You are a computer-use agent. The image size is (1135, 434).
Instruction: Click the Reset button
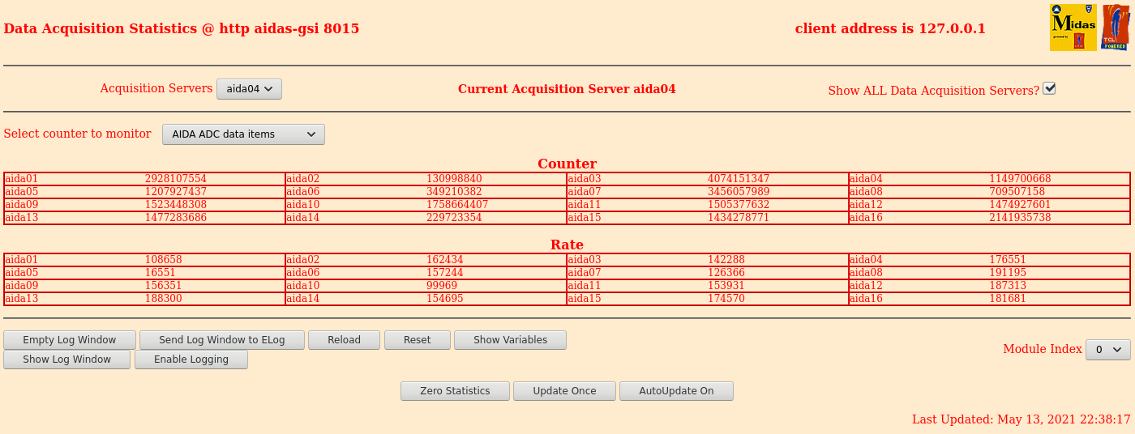pos(418,340)
